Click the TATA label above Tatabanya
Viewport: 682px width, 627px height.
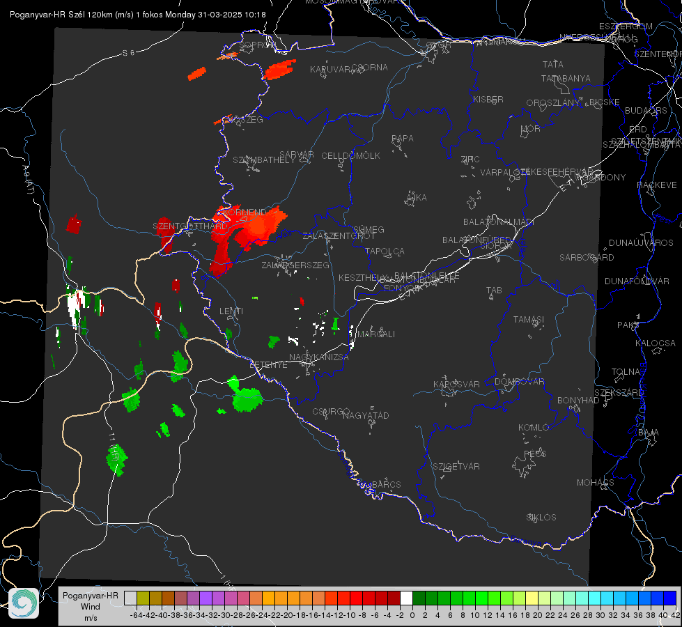(x=553, y=64)
